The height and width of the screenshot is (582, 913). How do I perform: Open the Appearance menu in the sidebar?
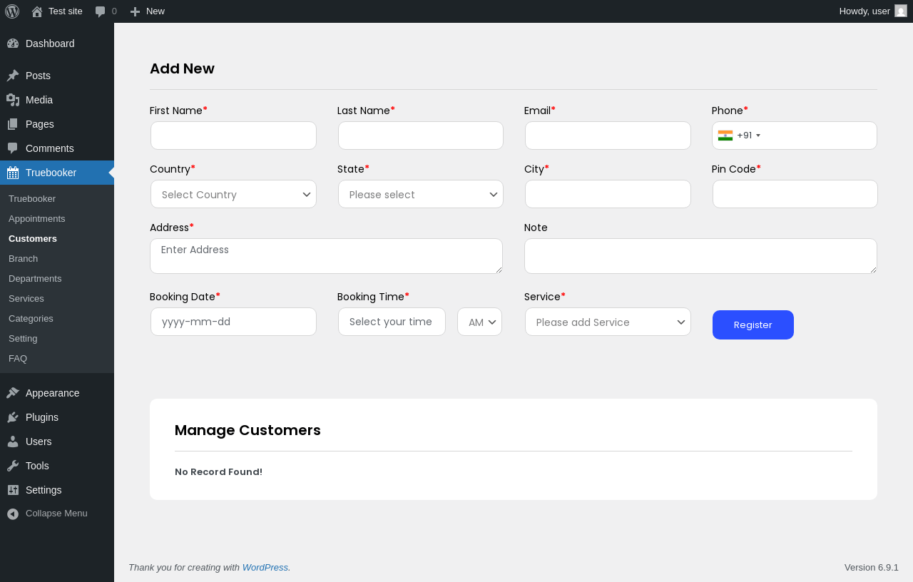(52, 393)
